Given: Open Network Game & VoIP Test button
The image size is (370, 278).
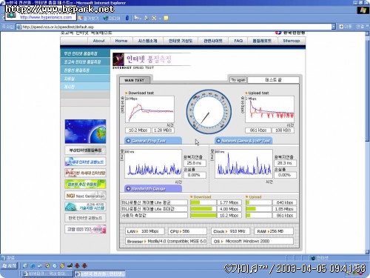Looking at the screenshot, I should pyautogui.click(x=243, y=141).
